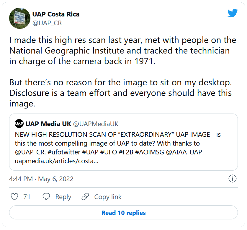Click the @UAPMediaUK handle in the quote
This screenshot has width=247, height=230.
96,124
